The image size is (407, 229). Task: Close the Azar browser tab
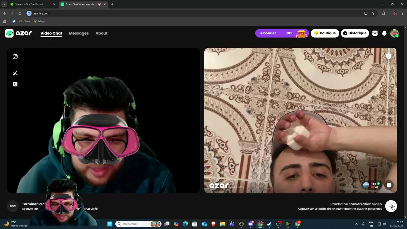pos(105,4)
